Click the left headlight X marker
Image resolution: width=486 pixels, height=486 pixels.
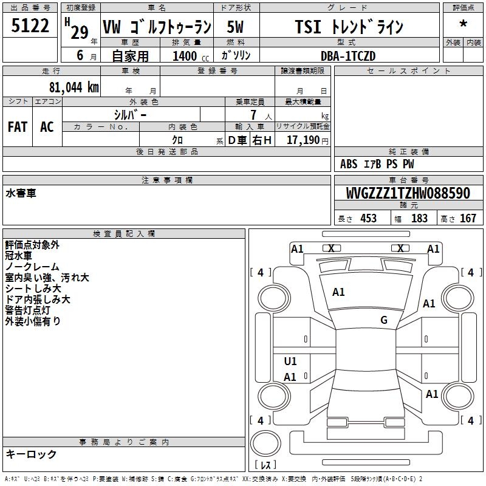(331, 248)
